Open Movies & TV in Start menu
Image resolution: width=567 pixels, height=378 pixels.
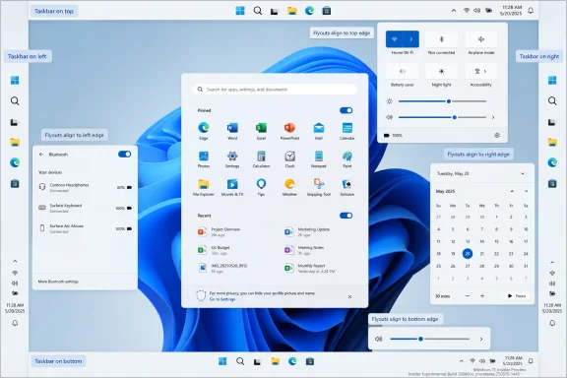[232, 187]
